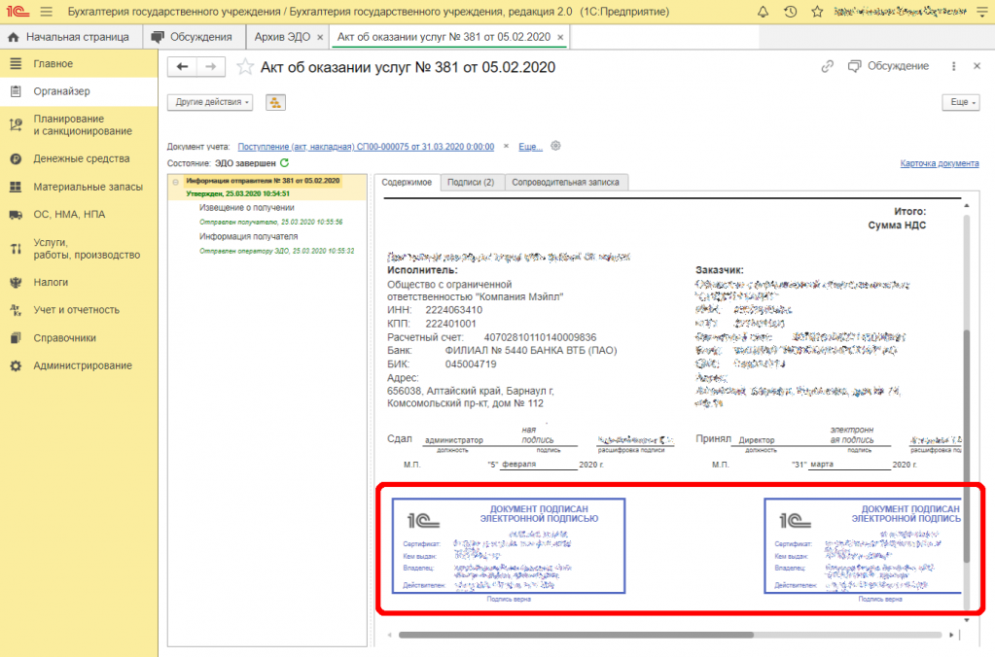
Task: Collapse the Информация отправителя tree node
Action: pos(176,181)
